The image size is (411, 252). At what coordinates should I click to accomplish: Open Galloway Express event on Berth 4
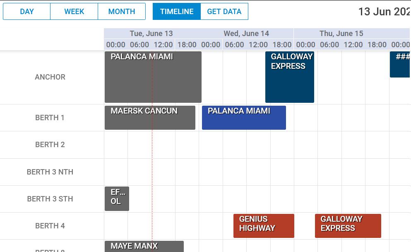coord(348,226)
